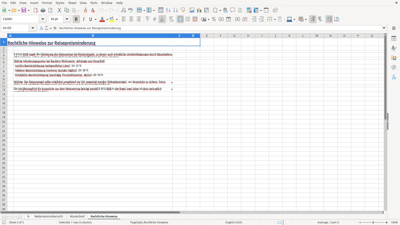Delete a decimal place icon

(x=245, y=19)
